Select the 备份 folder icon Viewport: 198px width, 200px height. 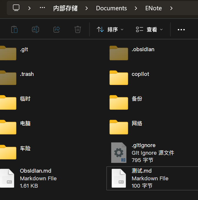click(119, 102)
